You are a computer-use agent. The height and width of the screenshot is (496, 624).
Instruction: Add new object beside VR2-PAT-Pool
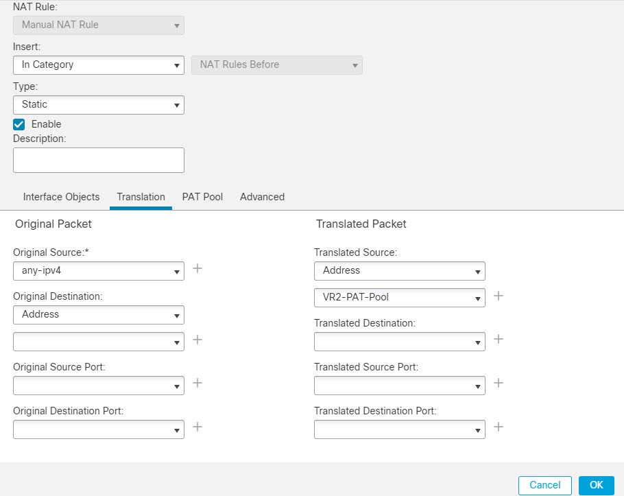tap(499, 296)
